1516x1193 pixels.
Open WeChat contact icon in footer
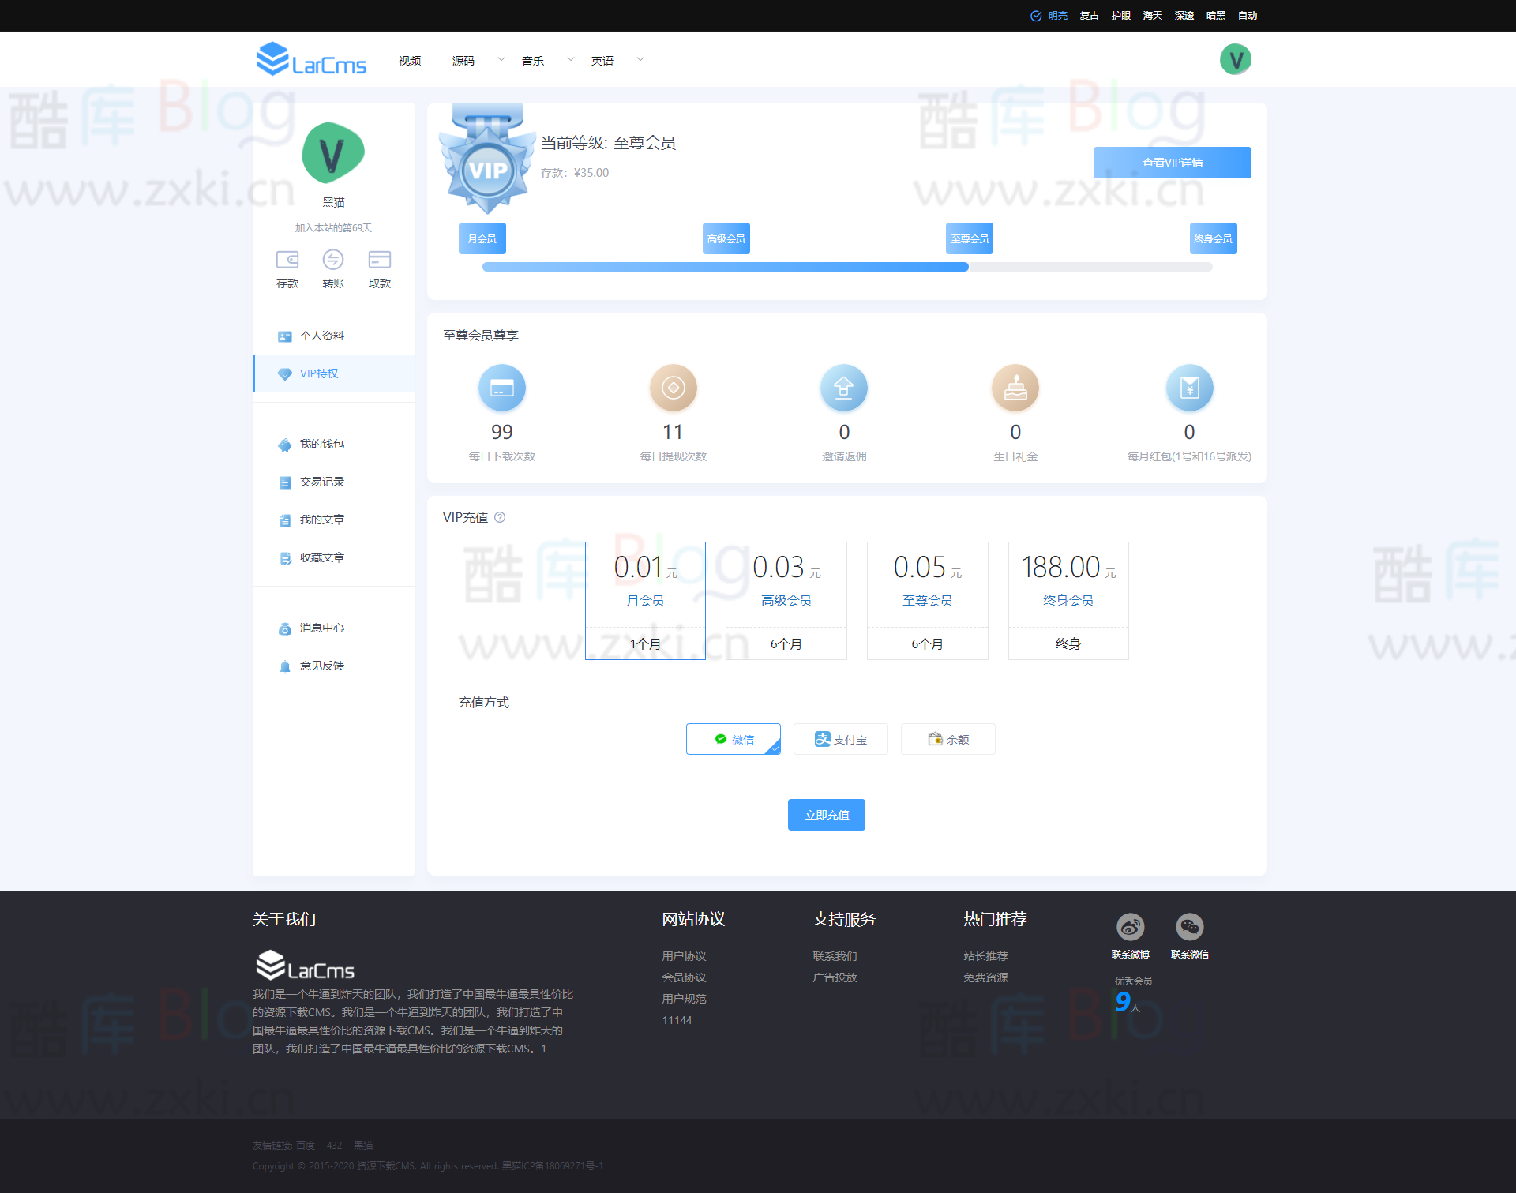pos(1189,927)
